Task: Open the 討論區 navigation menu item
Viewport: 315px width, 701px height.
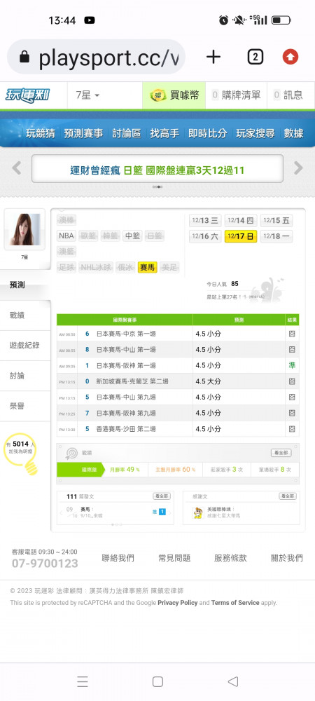Action: [126, 133]
